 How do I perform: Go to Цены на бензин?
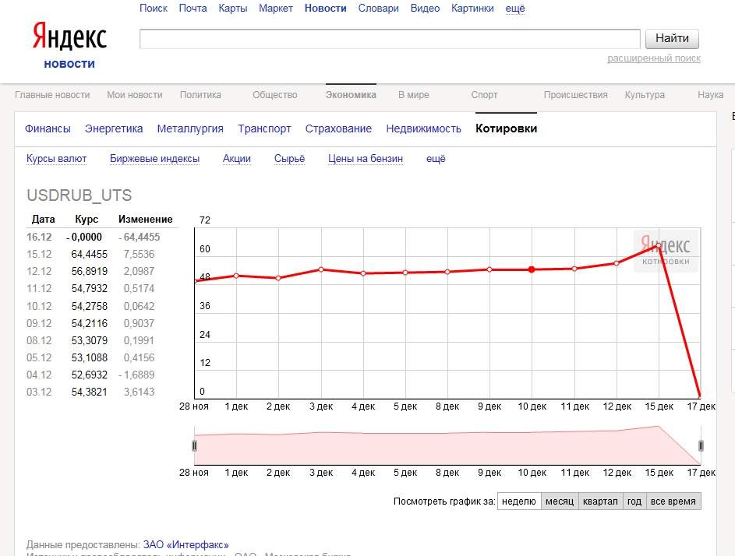tap(366, 159)
